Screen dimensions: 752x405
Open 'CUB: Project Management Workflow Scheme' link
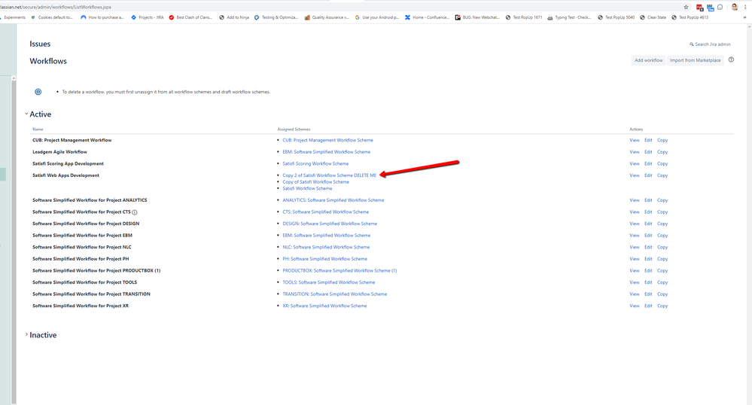click(x=327, y=140)
